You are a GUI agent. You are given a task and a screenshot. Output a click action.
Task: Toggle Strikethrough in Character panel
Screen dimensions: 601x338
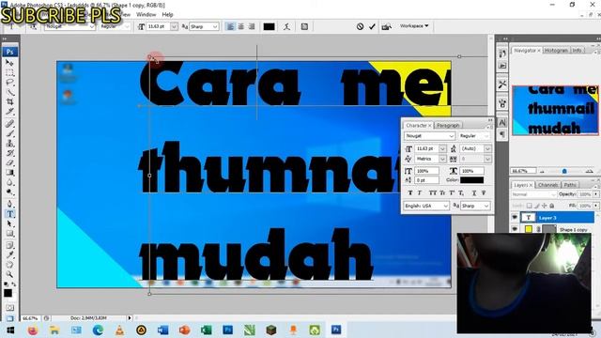(484, 192)
